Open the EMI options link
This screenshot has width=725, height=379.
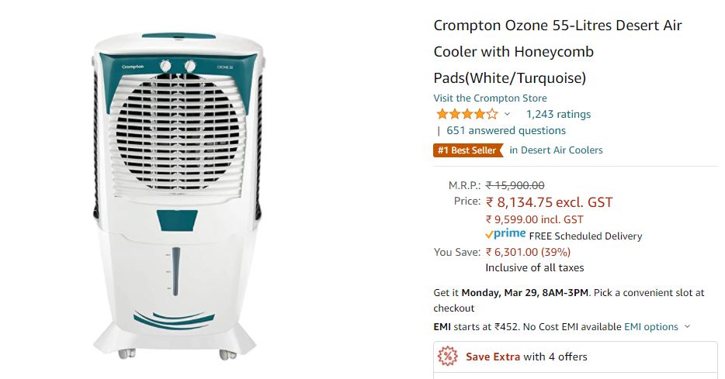[x=651, y=327]
